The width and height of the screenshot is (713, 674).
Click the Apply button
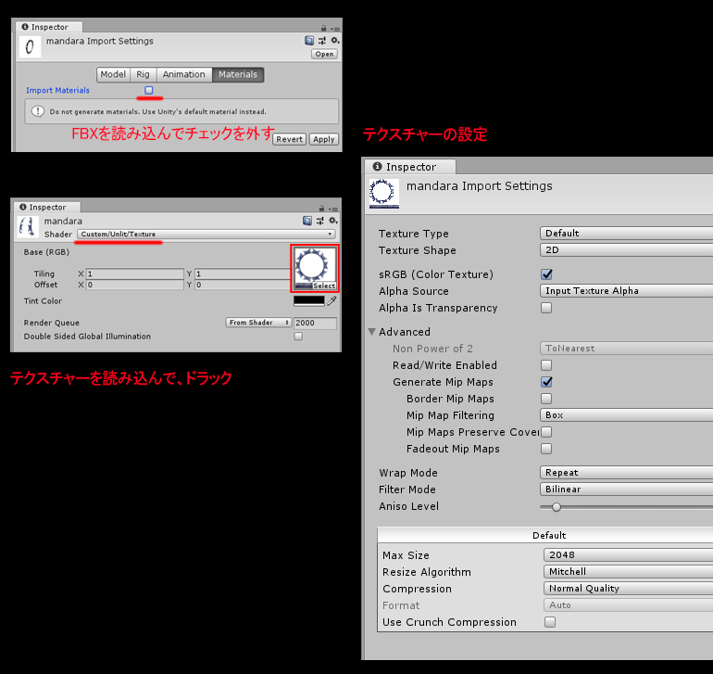pyautogui.click(x=323, y=139)
